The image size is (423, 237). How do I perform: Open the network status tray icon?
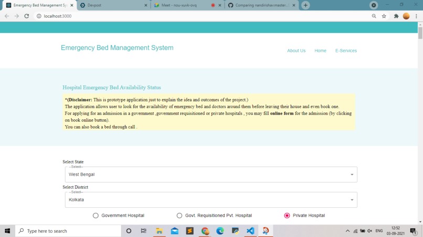[355, 231]
